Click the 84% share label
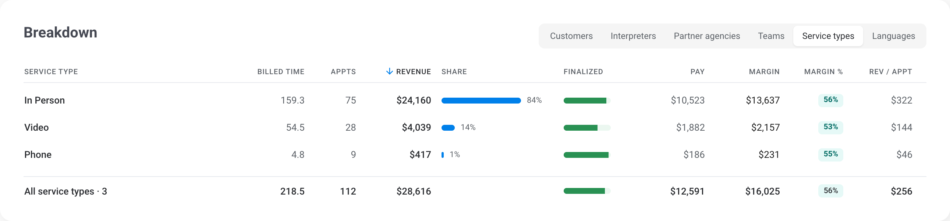The image size is (950, 221). coord(534,100)
